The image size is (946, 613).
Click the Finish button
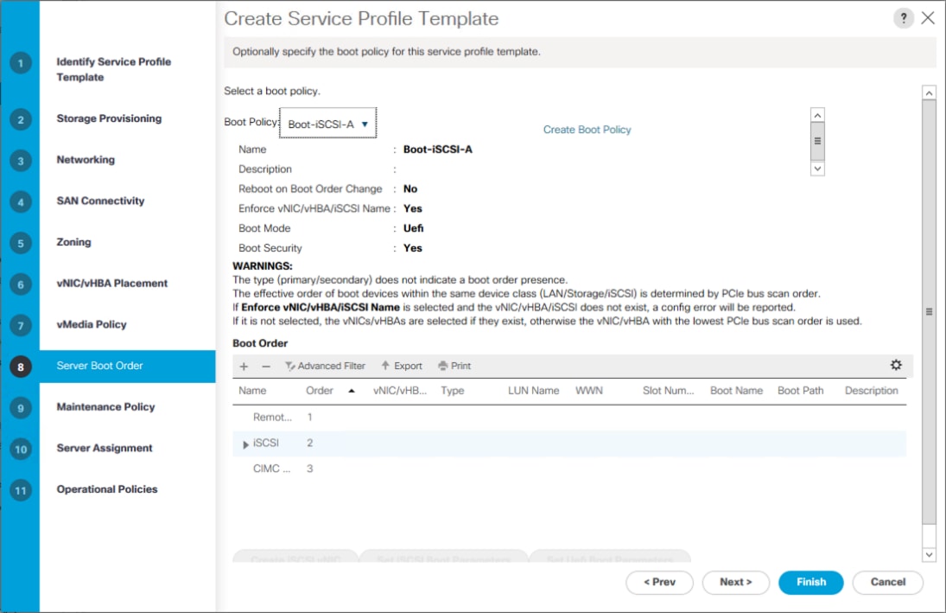tap(811, 582)
